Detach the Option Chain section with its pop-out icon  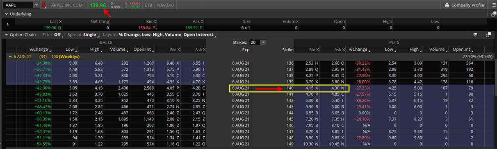488,35
